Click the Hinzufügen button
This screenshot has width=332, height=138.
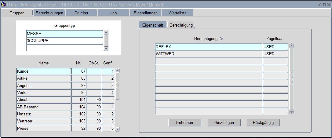click(x=224, y=122)
